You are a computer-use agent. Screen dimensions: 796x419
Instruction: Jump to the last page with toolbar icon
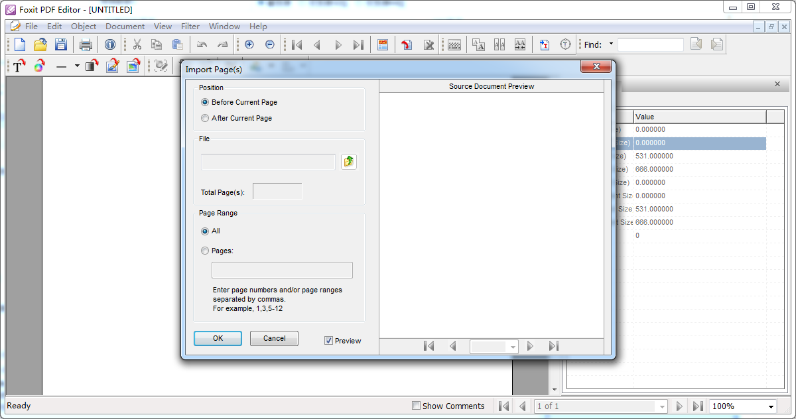point(359,44)
